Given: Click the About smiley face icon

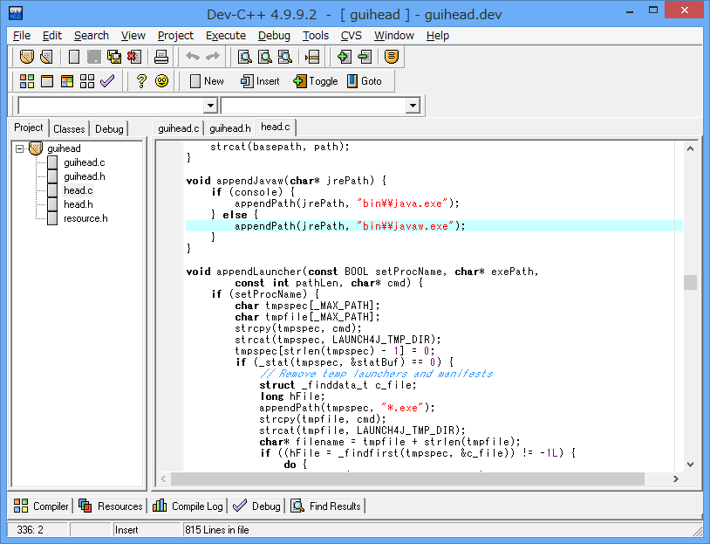Looking at the screenshot, I should (x=161, y=81).
